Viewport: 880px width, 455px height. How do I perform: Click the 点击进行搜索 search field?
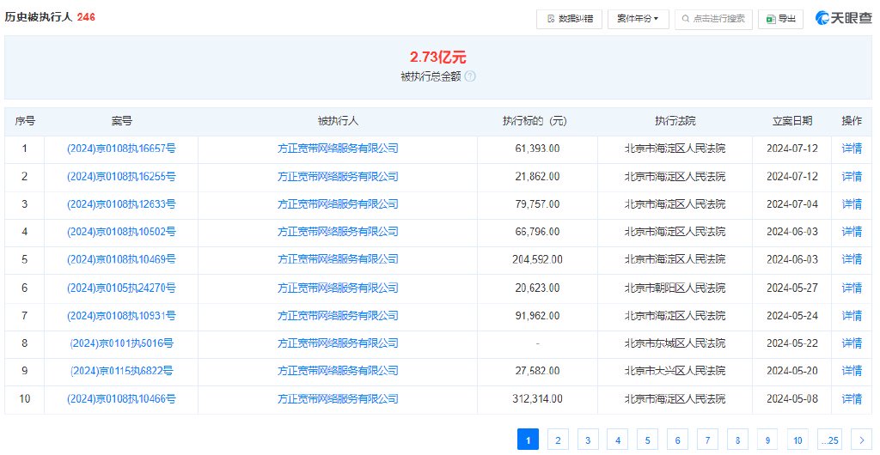pyautogui.click(x=713, y=19)
